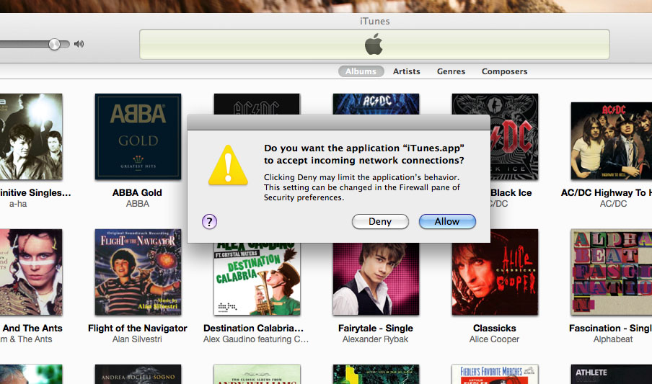Select the AC/DC Highway To Hell cover
Image resolution: width=652 pixels, height=384 pixels.
click(612, 141)
